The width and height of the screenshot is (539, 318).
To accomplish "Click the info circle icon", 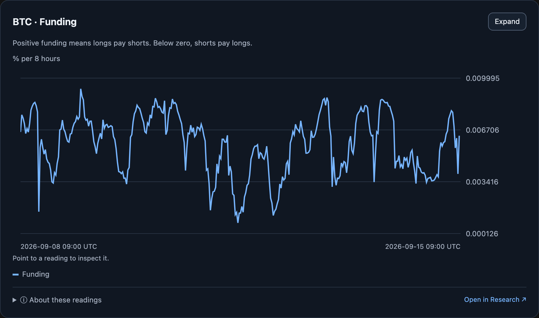I will pyautogui.click(x=24, y=300).
